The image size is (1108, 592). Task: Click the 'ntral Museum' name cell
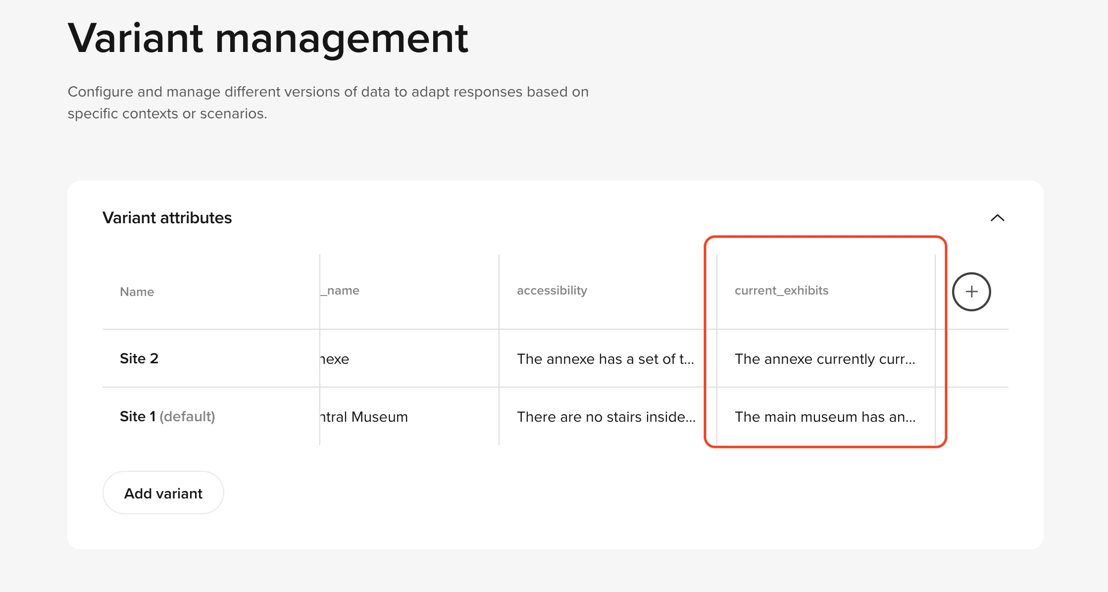[364, 417]
